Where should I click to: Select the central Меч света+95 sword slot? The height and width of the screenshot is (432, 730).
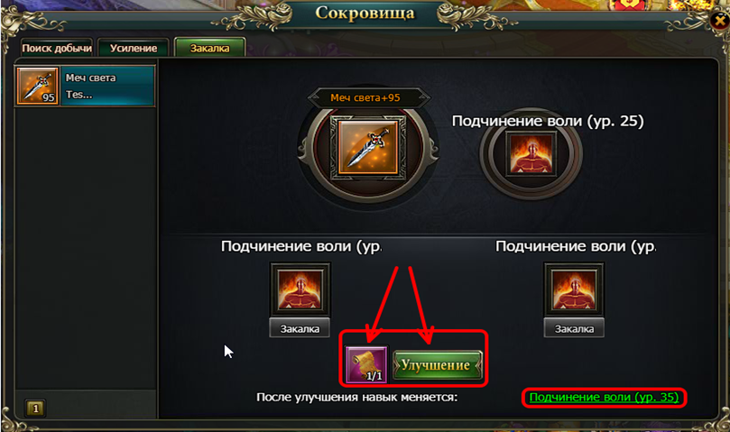368,149
